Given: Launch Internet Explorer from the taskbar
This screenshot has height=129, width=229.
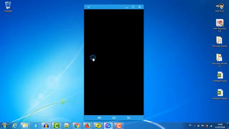Looking at the screenshot, I should [15, 126].
